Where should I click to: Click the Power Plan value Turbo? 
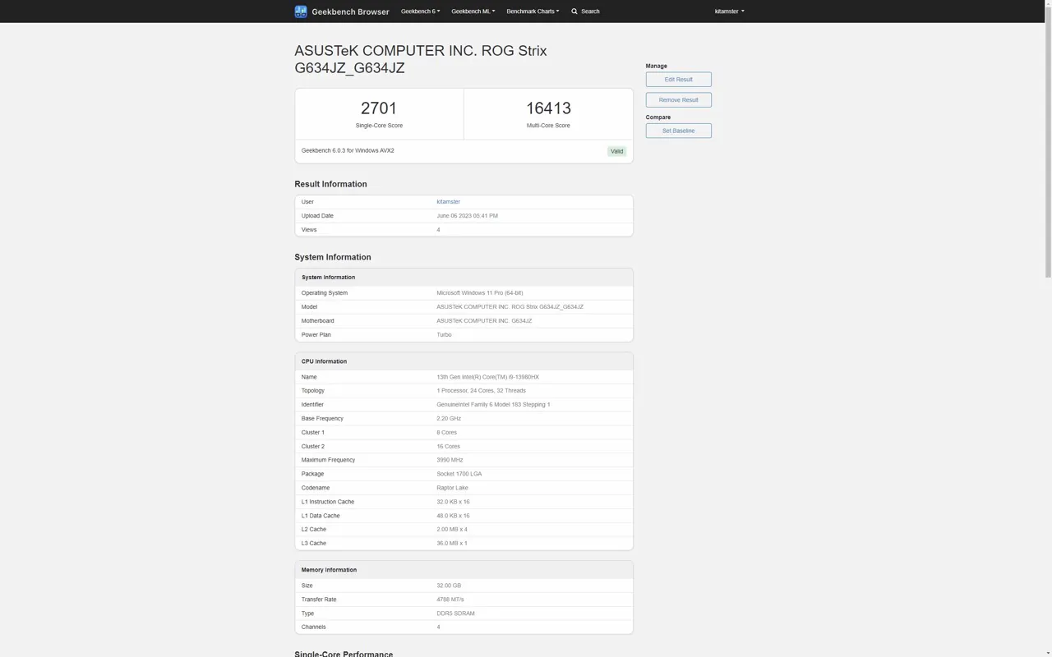point(444,335)
